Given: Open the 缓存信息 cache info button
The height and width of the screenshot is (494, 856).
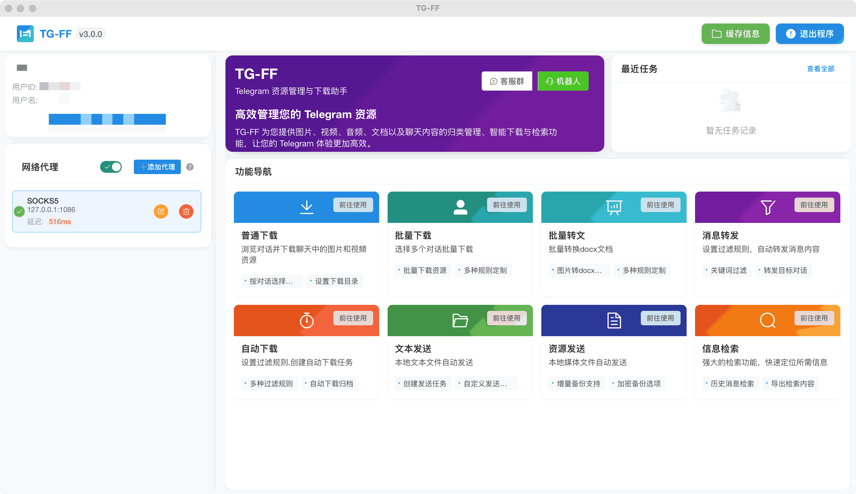Looking at the screenshot, I should pos(735,34).
